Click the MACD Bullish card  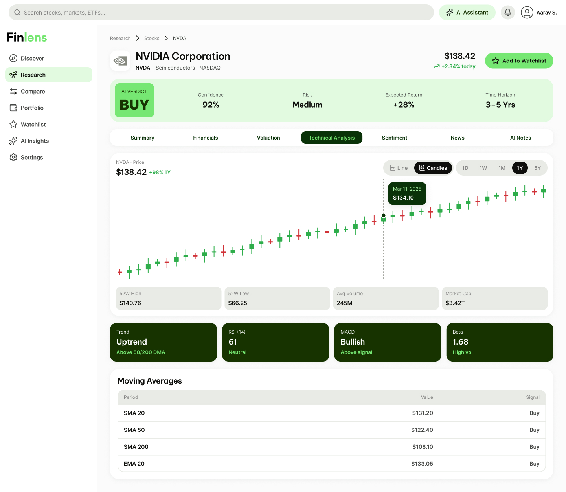coord(388,342)
